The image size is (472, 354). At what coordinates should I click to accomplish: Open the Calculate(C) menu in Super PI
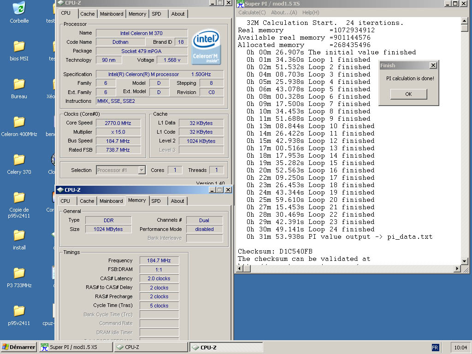(252, 12)
